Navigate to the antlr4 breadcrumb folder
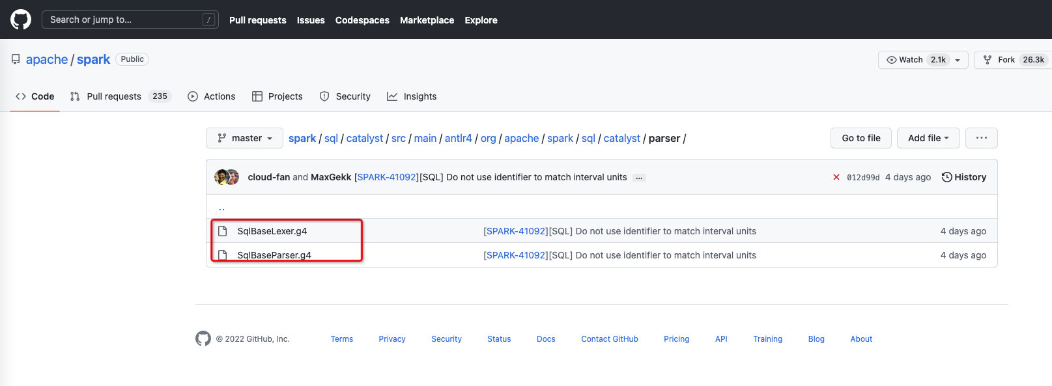Viewport: 1052px width, 386px height. (458, 138)
